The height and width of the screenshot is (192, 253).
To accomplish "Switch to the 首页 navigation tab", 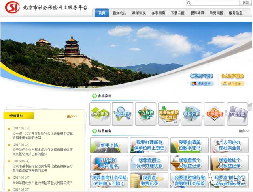I will pos(102,13).
